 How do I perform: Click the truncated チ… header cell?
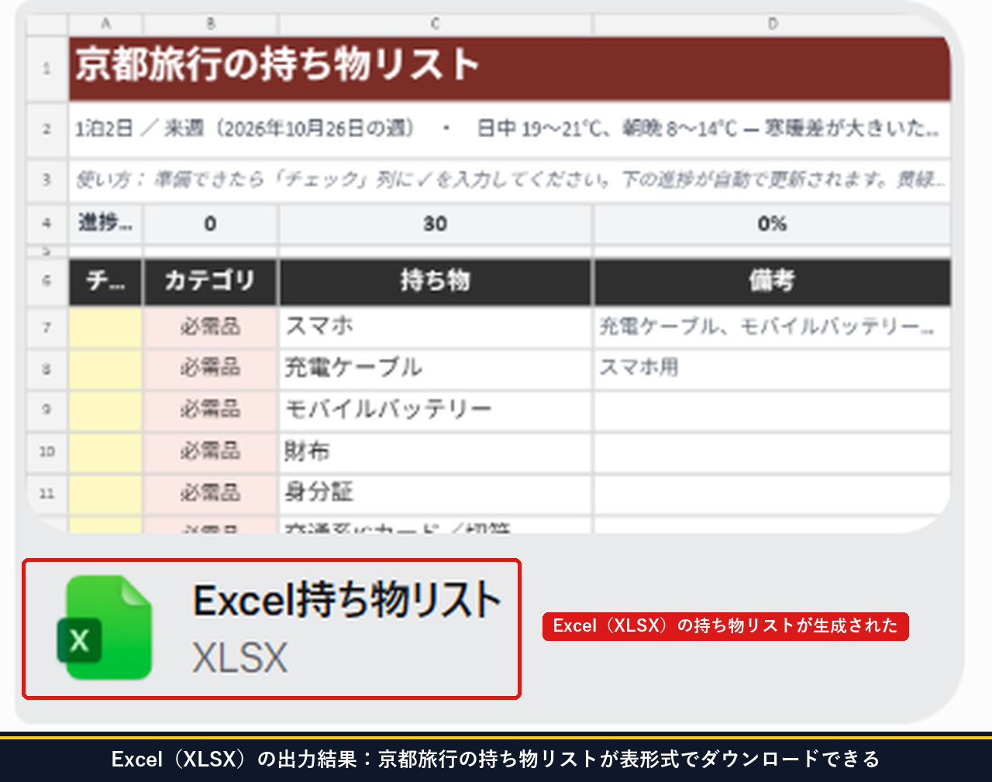105,281
